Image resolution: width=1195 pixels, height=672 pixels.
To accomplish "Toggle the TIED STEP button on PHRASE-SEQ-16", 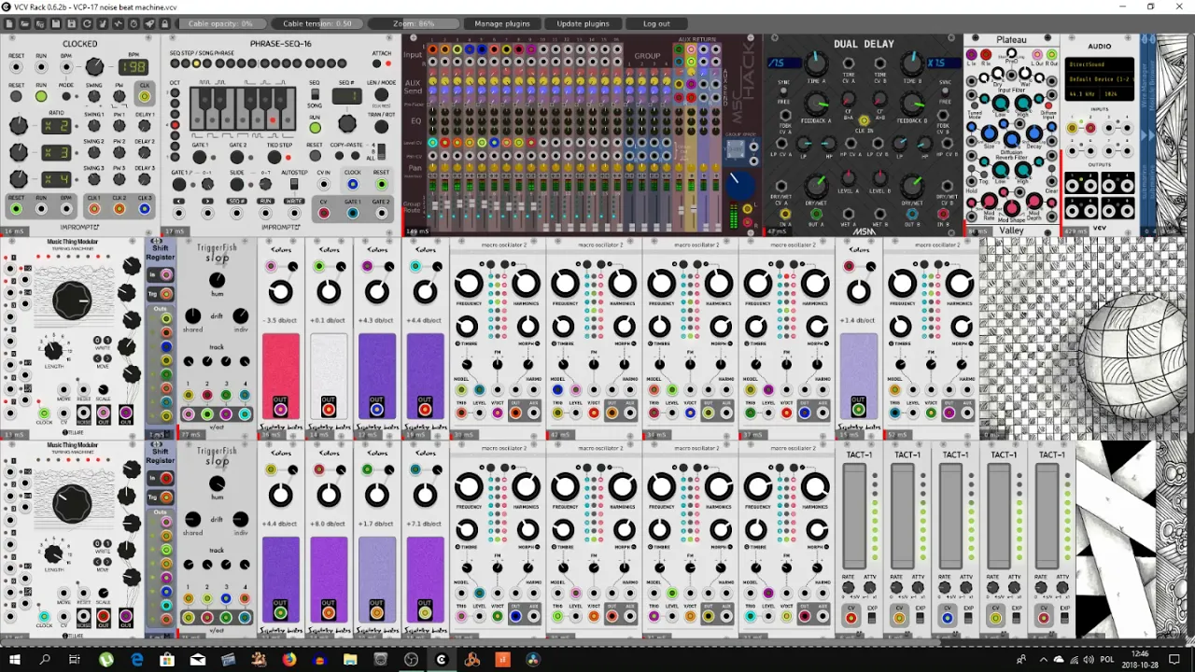I will pyautogui.click(x=274, y=158).
